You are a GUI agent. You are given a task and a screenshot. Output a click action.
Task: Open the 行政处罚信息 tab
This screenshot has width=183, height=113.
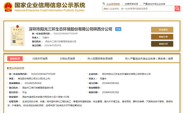click(x=67, y=59)
